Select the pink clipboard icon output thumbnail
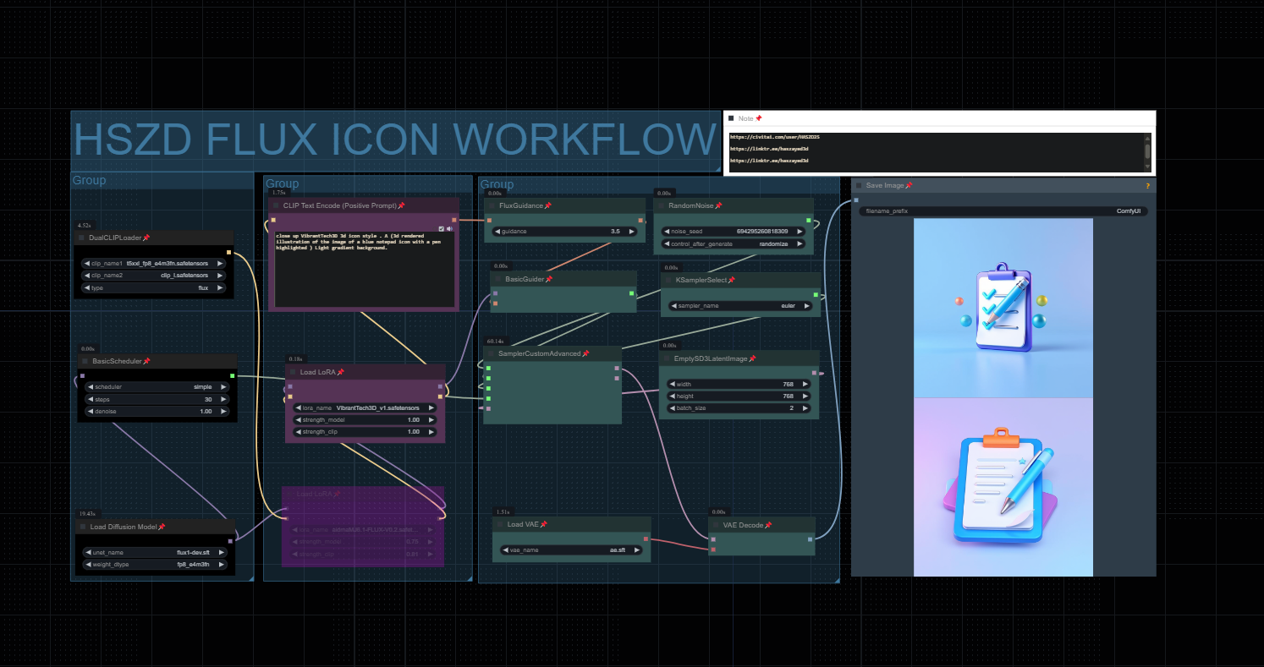1264x667 pixels. tap(1003, 487)
